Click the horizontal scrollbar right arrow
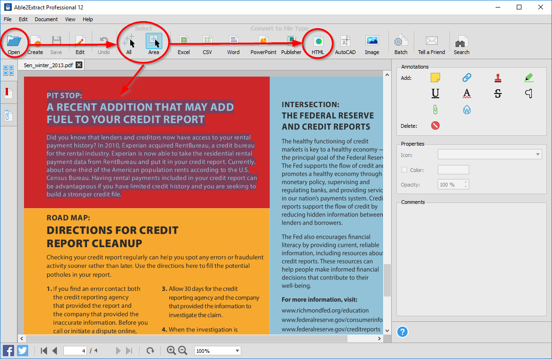552x359 pixels. click(379, 339)
